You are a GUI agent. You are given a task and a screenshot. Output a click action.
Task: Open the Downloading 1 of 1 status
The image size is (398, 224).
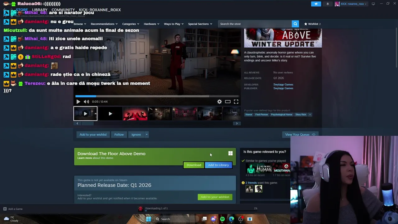pyautogui.click(x=156, y=208)
